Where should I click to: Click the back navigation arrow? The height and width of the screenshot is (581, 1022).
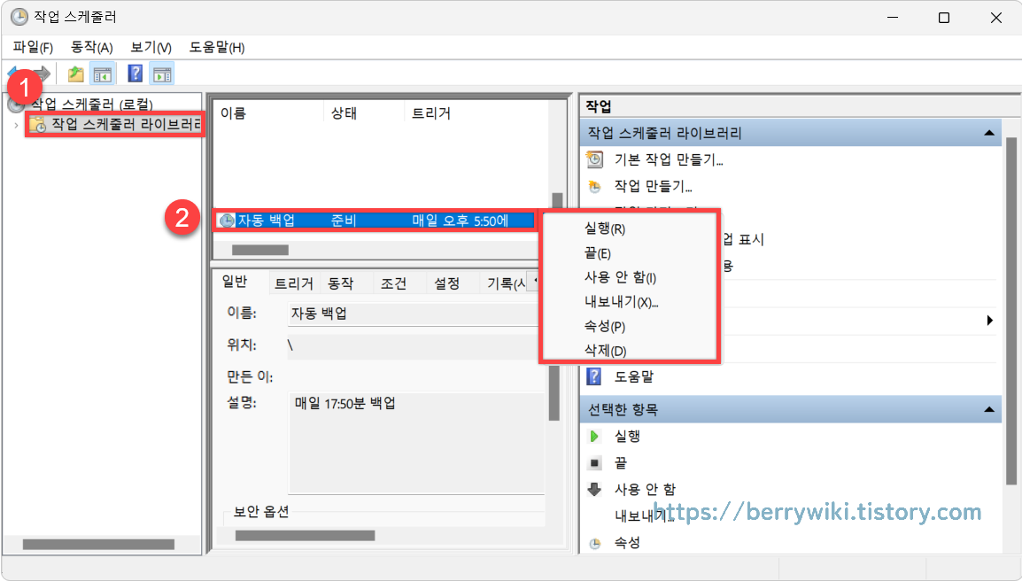(12, 73)
